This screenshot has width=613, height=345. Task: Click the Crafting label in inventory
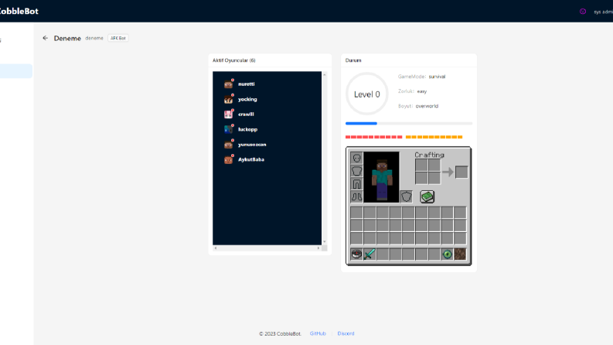pyautogui.click(x=429, y=155)
